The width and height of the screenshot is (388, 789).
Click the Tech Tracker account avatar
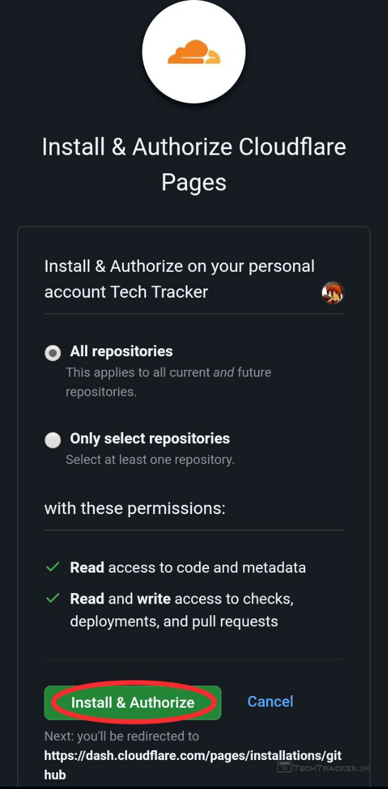point(332,293)
